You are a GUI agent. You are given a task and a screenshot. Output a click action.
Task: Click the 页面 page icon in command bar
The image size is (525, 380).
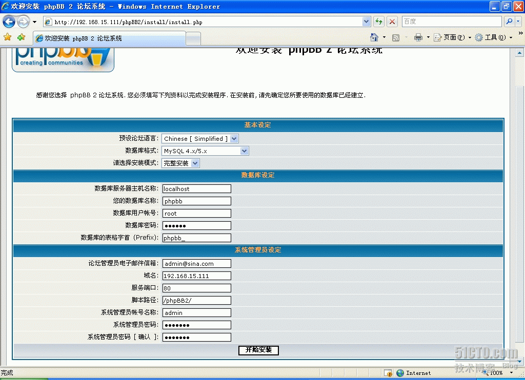pyautogui.click(x=438, y=37)
